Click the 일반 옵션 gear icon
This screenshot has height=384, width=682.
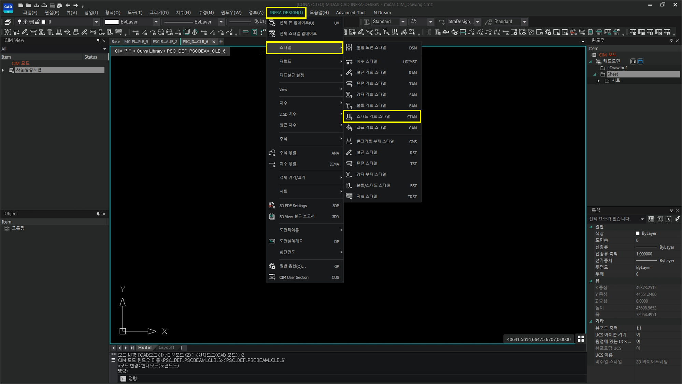coord(272,266)
